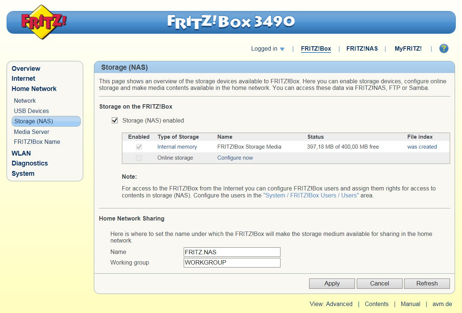Focus the Name input field
The image size is (462, 313).
pos(232,252)
